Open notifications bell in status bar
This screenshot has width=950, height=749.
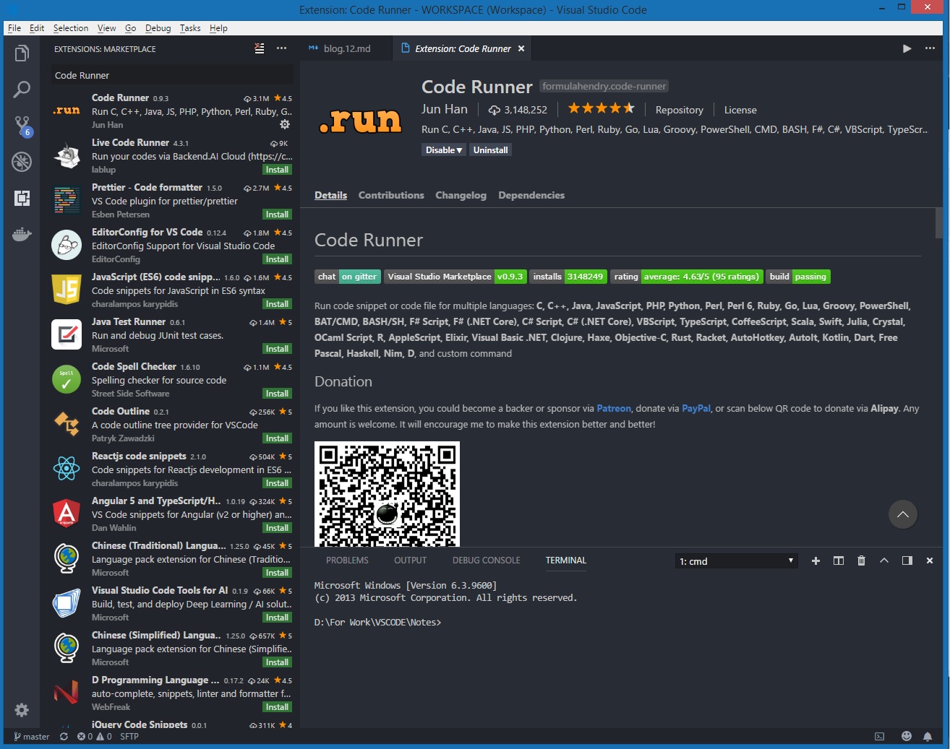(928, 737)
